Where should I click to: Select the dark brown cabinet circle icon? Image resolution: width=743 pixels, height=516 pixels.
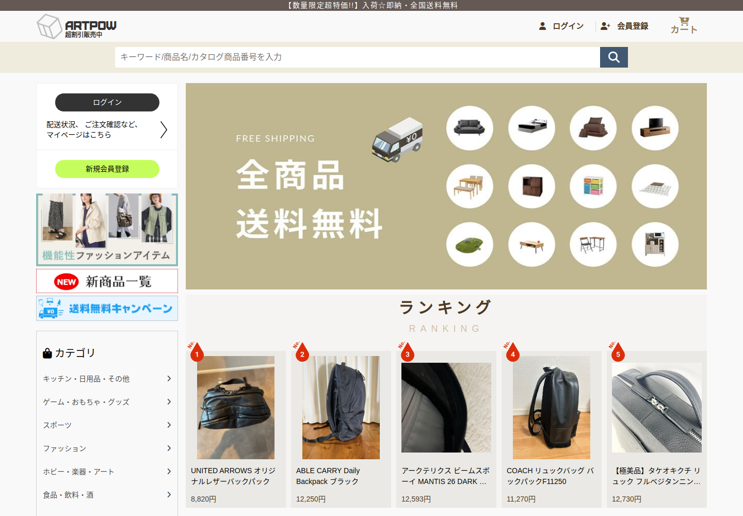click(531, 186)
